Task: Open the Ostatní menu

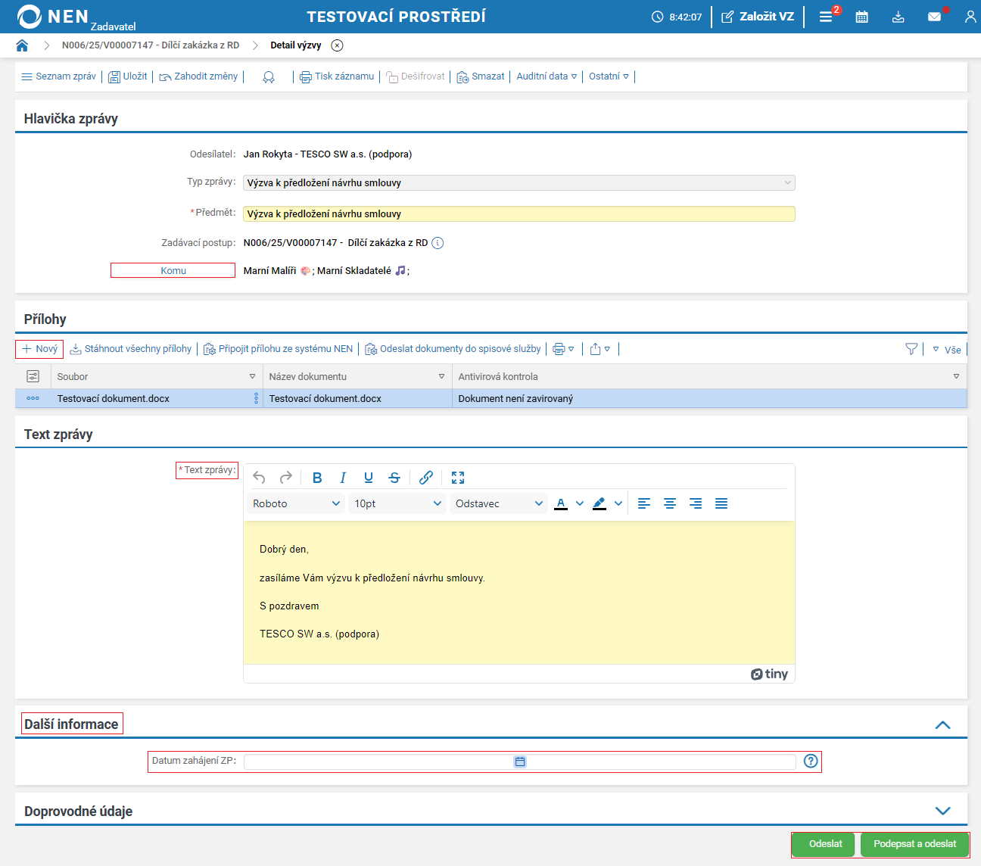Action: coord(609,76)
